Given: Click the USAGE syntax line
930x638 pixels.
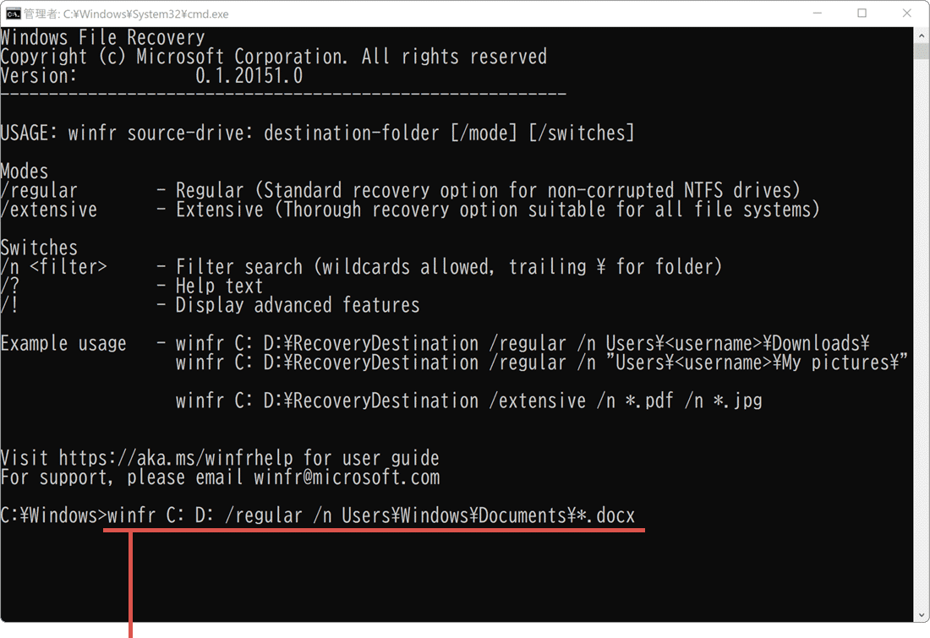Looking at the screenshot, I should 317,134.
